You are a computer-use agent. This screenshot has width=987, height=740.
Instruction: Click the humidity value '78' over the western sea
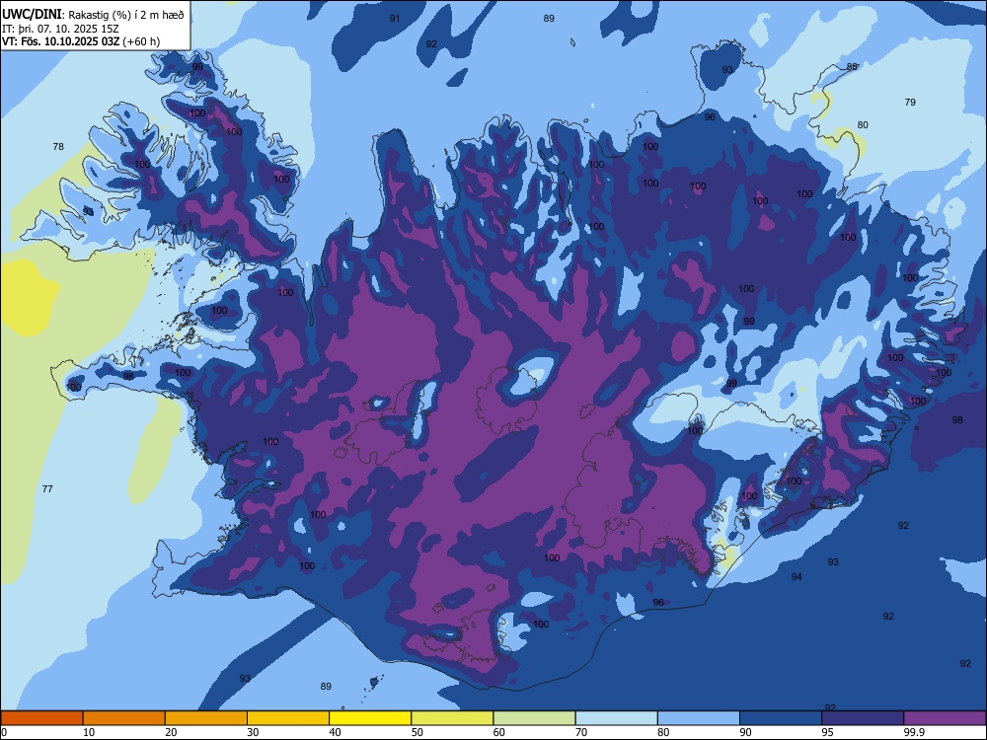[x=58, y=147]
